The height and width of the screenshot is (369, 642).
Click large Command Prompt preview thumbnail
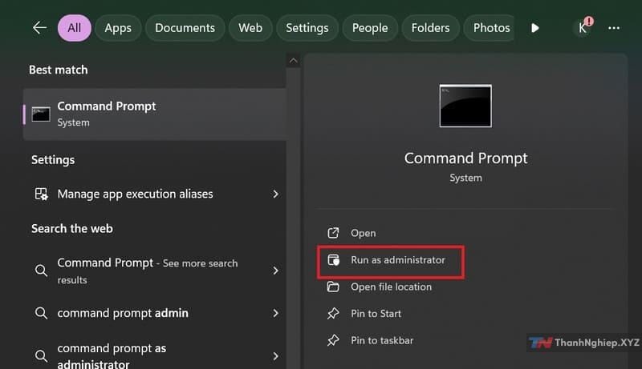point(465,106)
